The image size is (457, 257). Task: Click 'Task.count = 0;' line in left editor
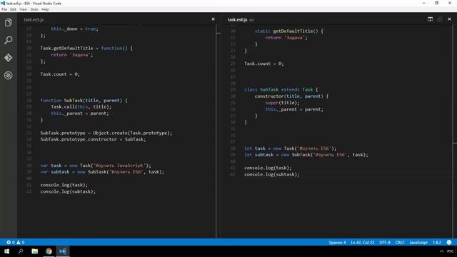click(x=60, y=74)
